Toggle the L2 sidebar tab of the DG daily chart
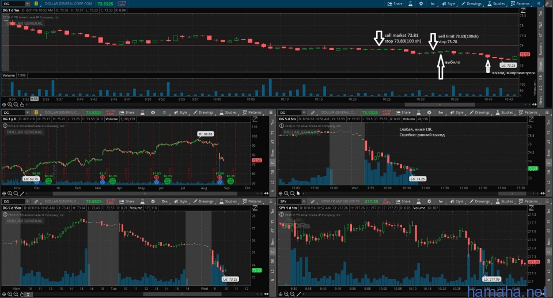The width and height of the screenshot is (553, 298). pos(272,182)
